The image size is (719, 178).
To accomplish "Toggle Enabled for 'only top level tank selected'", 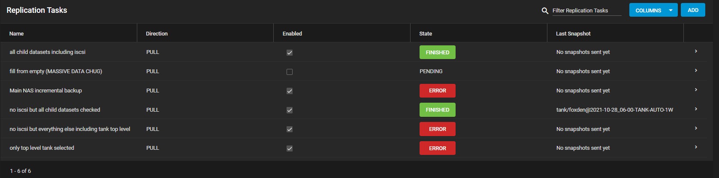I will tap(290, 148).
